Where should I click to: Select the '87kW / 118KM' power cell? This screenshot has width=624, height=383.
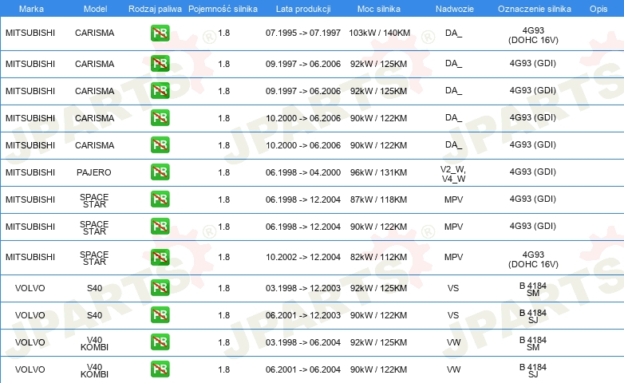378,199
